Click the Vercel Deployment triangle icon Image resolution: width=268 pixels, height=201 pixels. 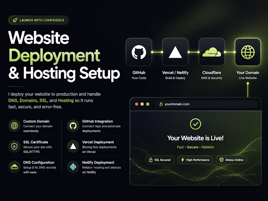click(73, 146)
